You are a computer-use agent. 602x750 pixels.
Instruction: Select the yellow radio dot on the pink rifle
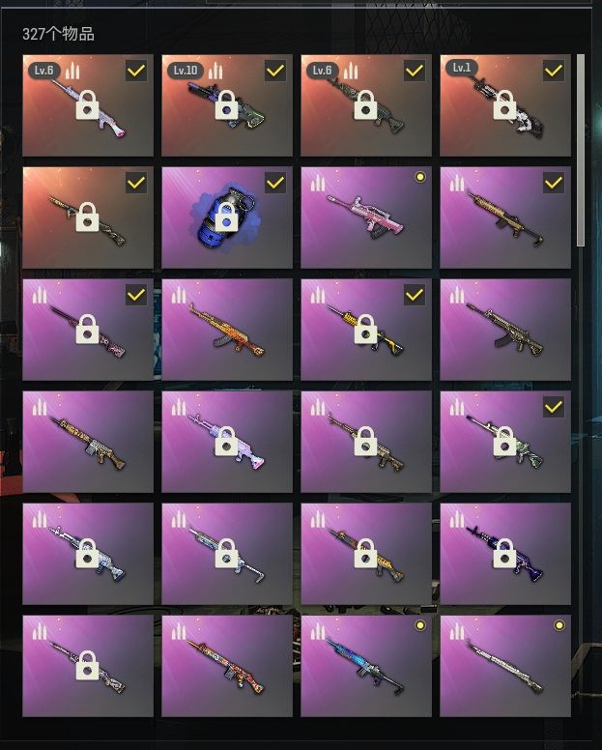pyautogui.click(x=419, y=177)
